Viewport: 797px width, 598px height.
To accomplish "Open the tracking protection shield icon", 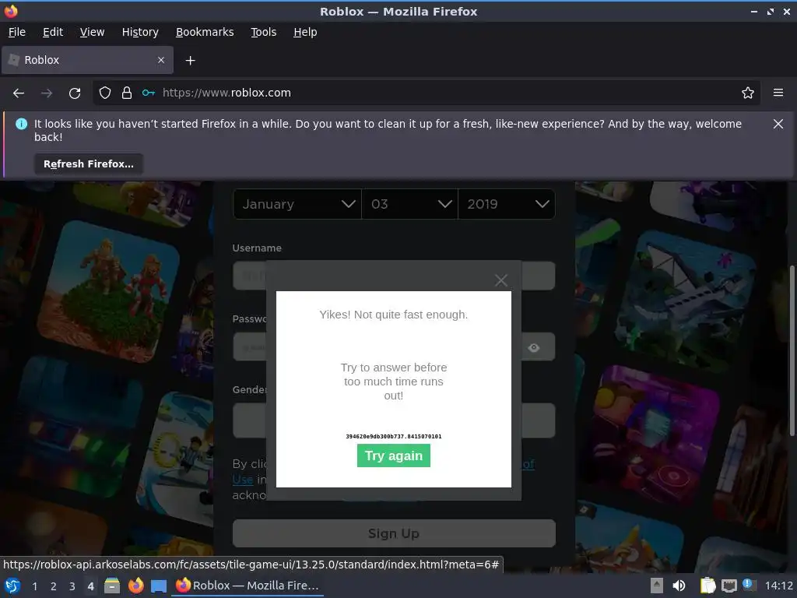I will pyautogui.click(x=105, y=93).
